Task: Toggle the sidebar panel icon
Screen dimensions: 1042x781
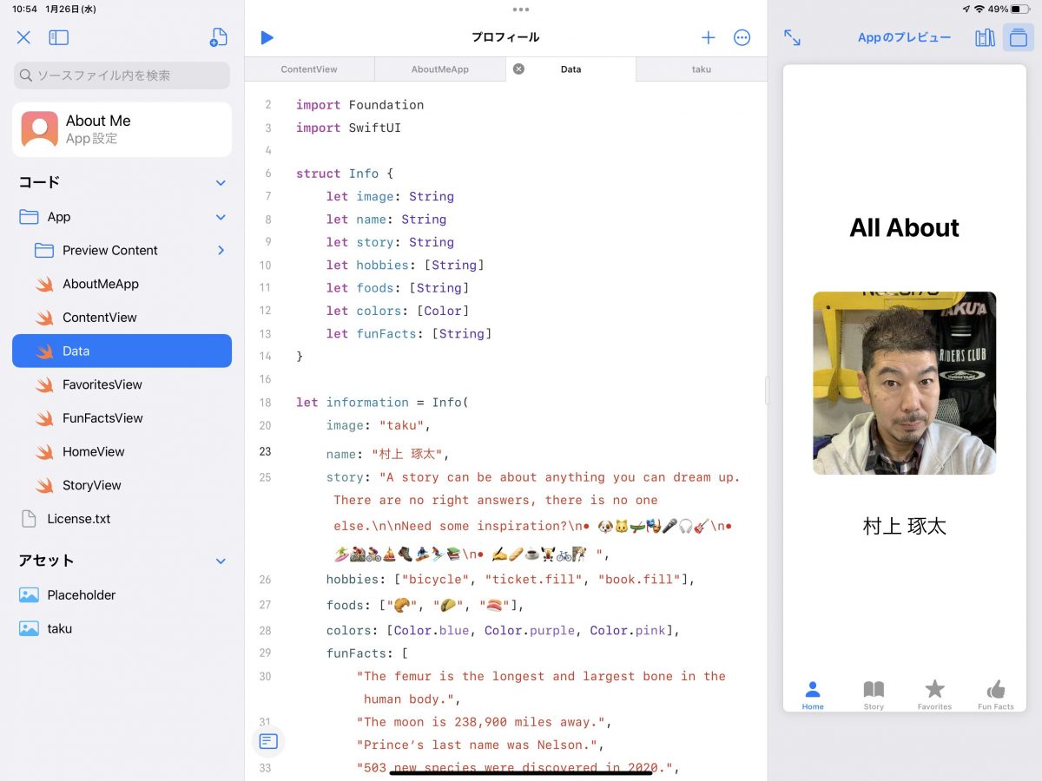Action: pyautogui.click(x=58, y=37)
